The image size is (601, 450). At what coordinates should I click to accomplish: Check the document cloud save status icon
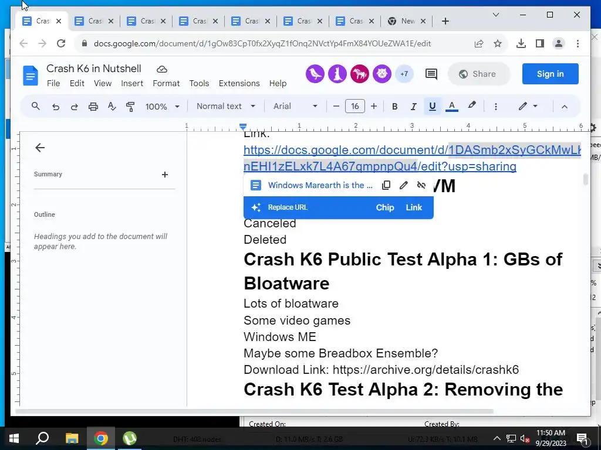click(x=162, y=69)
